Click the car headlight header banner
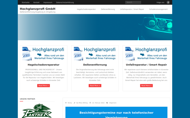Image resolution: width=190 pixels, height=118 pixels. (95, 27)
